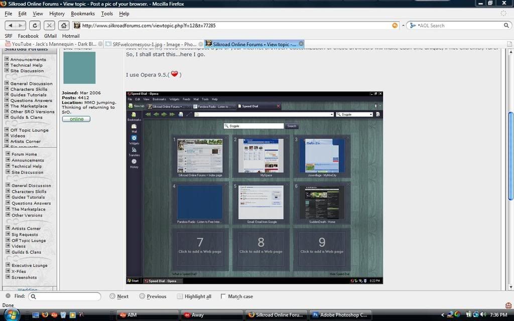Open the Facebook bookmark

[x=28, y=36]
